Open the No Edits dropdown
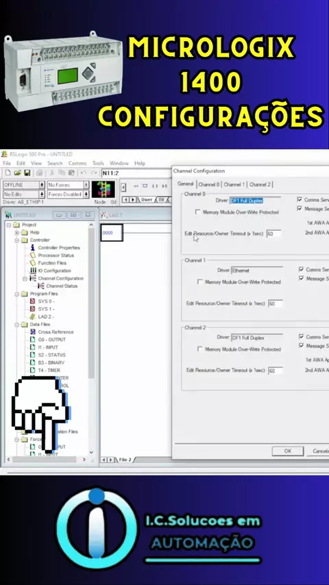This screenshot has height=585, width=329. [x=42, y=195]
